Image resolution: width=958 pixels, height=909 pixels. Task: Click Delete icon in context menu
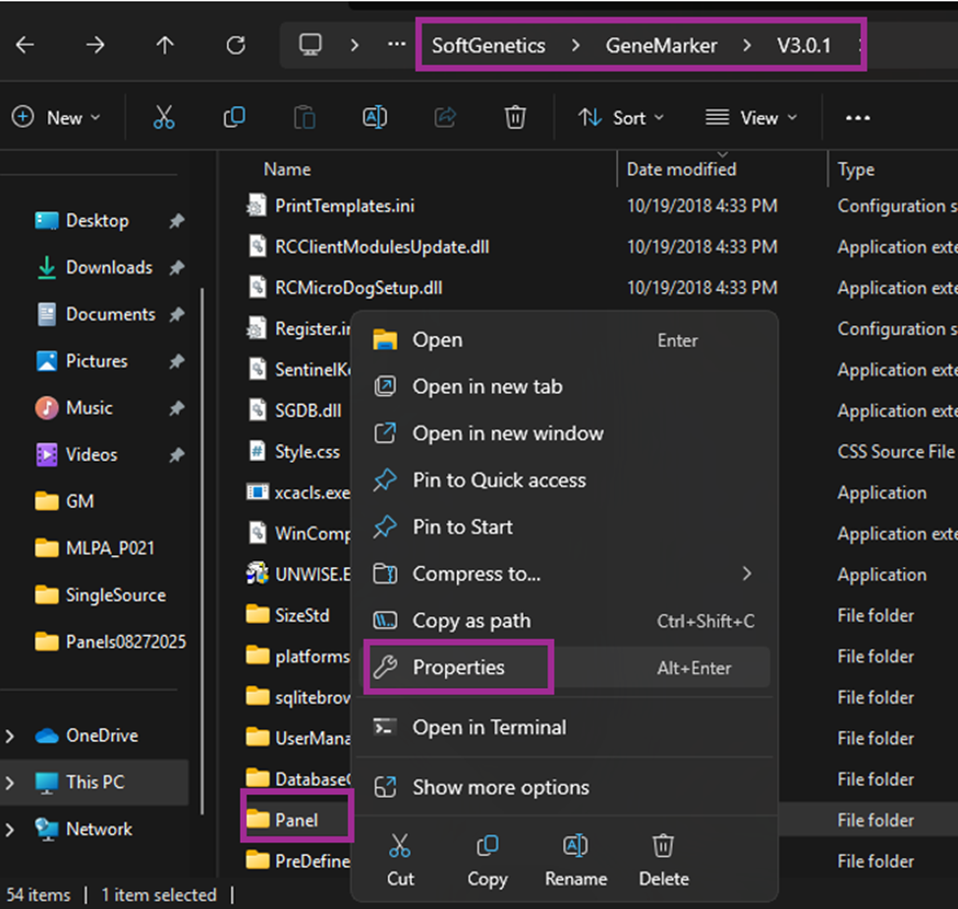[x=663, y=846]
